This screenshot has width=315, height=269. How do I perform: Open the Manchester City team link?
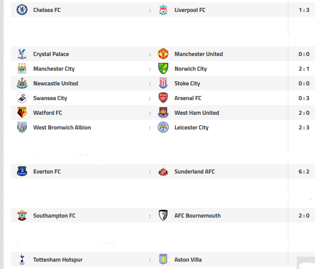54,69
